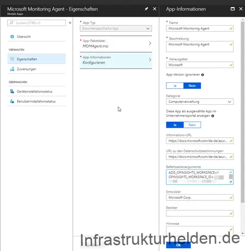Image resolution: width=245 pixels, height=251 pixels.
Task: Click the Zuweisungen people icon
Action: click(12, 69)
